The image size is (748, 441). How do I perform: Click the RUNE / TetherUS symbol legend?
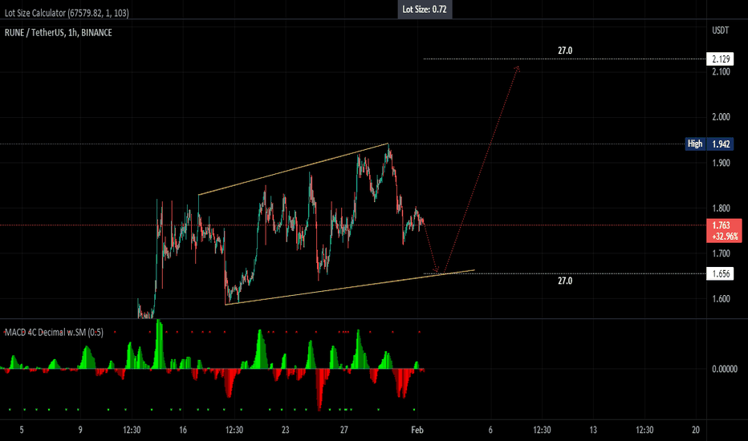click(59, 32)
